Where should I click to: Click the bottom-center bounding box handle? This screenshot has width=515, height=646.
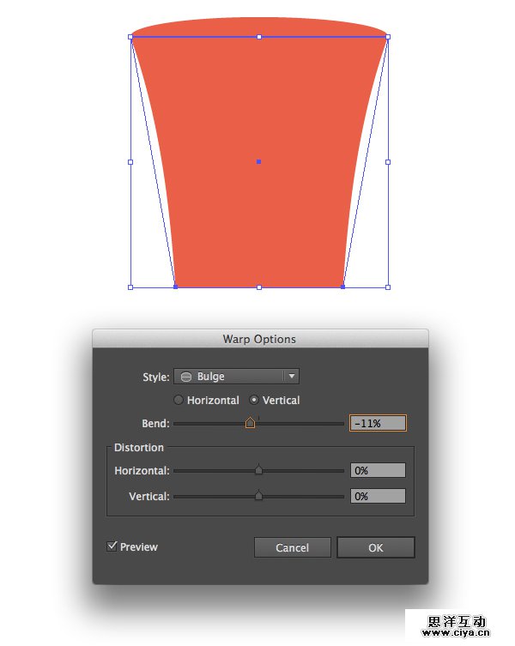coord(259,287)
